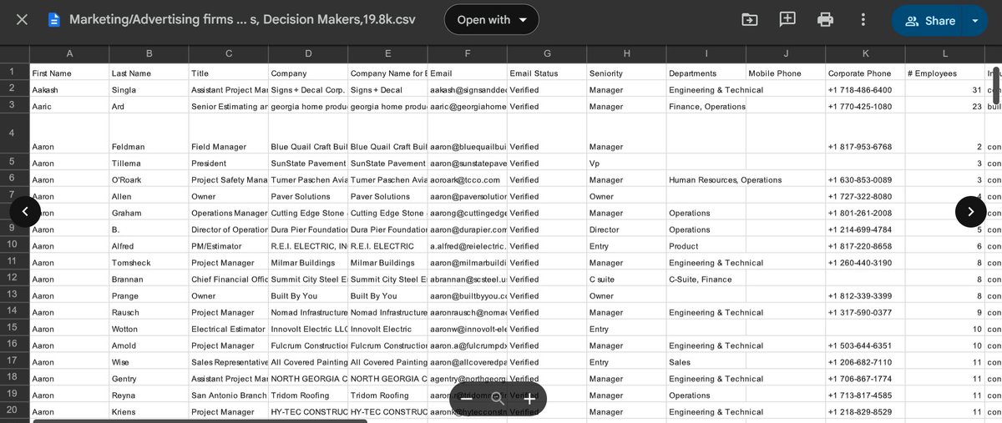The image size is (1002, 423).
Task: Click the 'Last Name' header cell
Action: [149, 73]
